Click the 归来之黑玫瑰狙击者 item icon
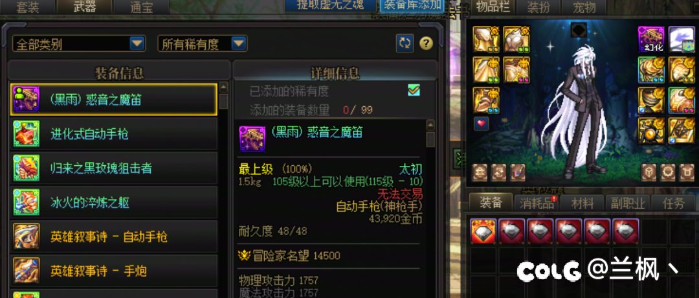Image resolution: width=699 pixels, height=298 pixels. tap(27, 168)
